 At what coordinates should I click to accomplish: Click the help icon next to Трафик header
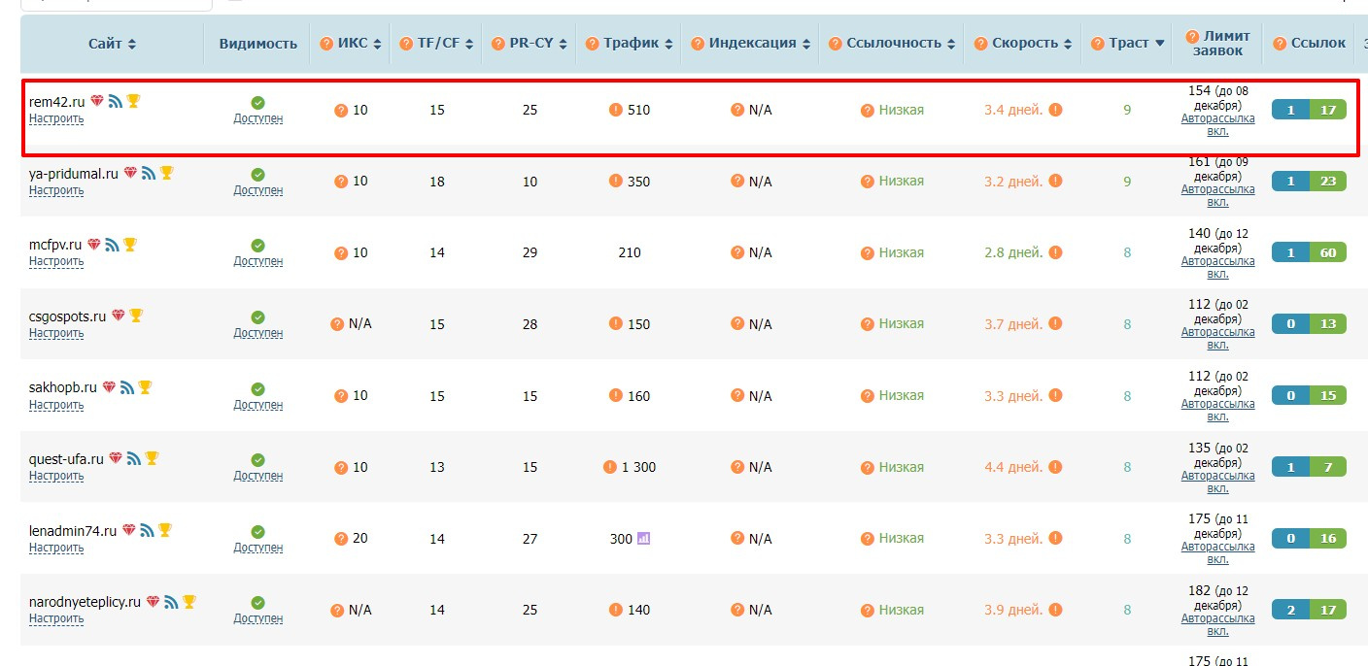(x=593, y=44)
